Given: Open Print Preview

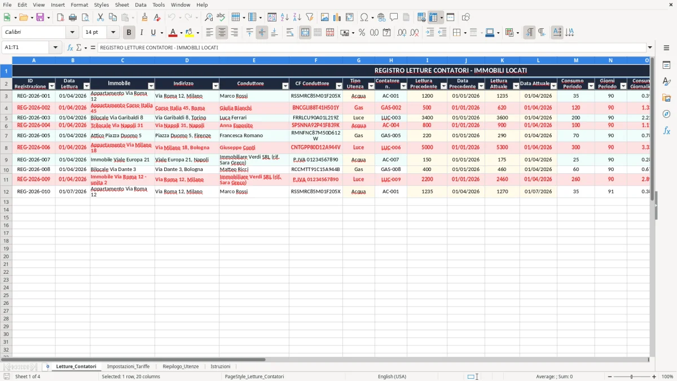Looking at the screenshot, I should 85,17.
